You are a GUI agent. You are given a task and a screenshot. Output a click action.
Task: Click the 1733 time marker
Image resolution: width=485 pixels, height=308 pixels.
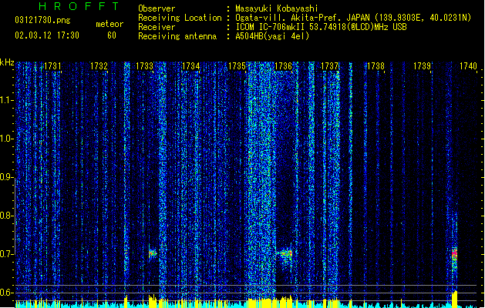tap(145, 66)
